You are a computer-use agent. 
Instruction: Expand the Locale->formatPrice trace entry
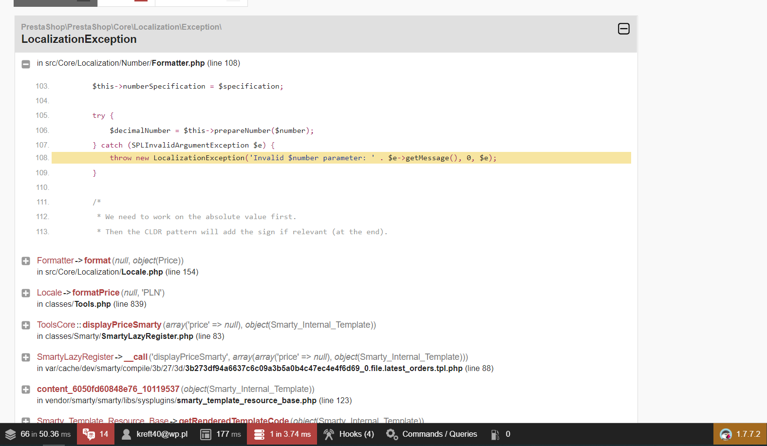(x=26, y=293)
